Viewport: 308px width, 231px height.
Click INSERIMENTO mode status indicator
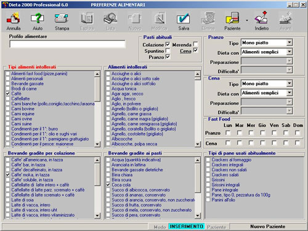[x=187, y=226]
